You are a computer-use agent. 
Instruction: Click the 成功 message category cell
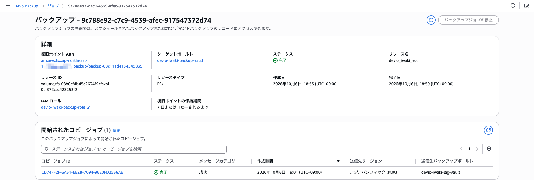pyautogui.click(x=203, y=172)
